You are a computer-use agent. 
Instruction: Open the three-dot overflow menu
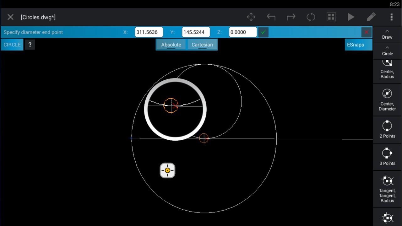pos(391,17)
